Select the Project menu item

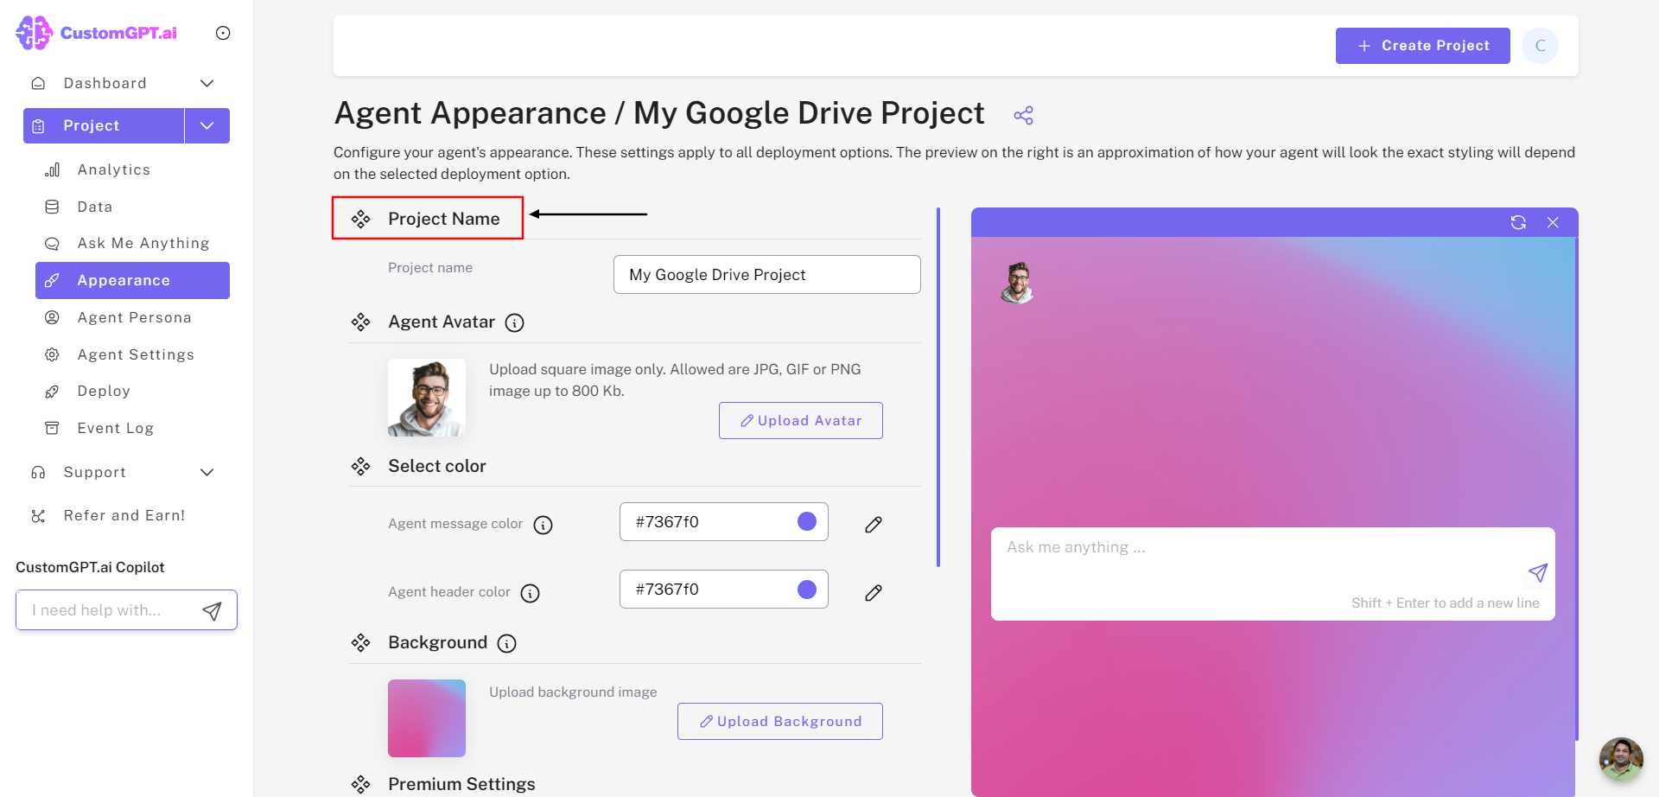pyautogui.click(x=104, y=125)
